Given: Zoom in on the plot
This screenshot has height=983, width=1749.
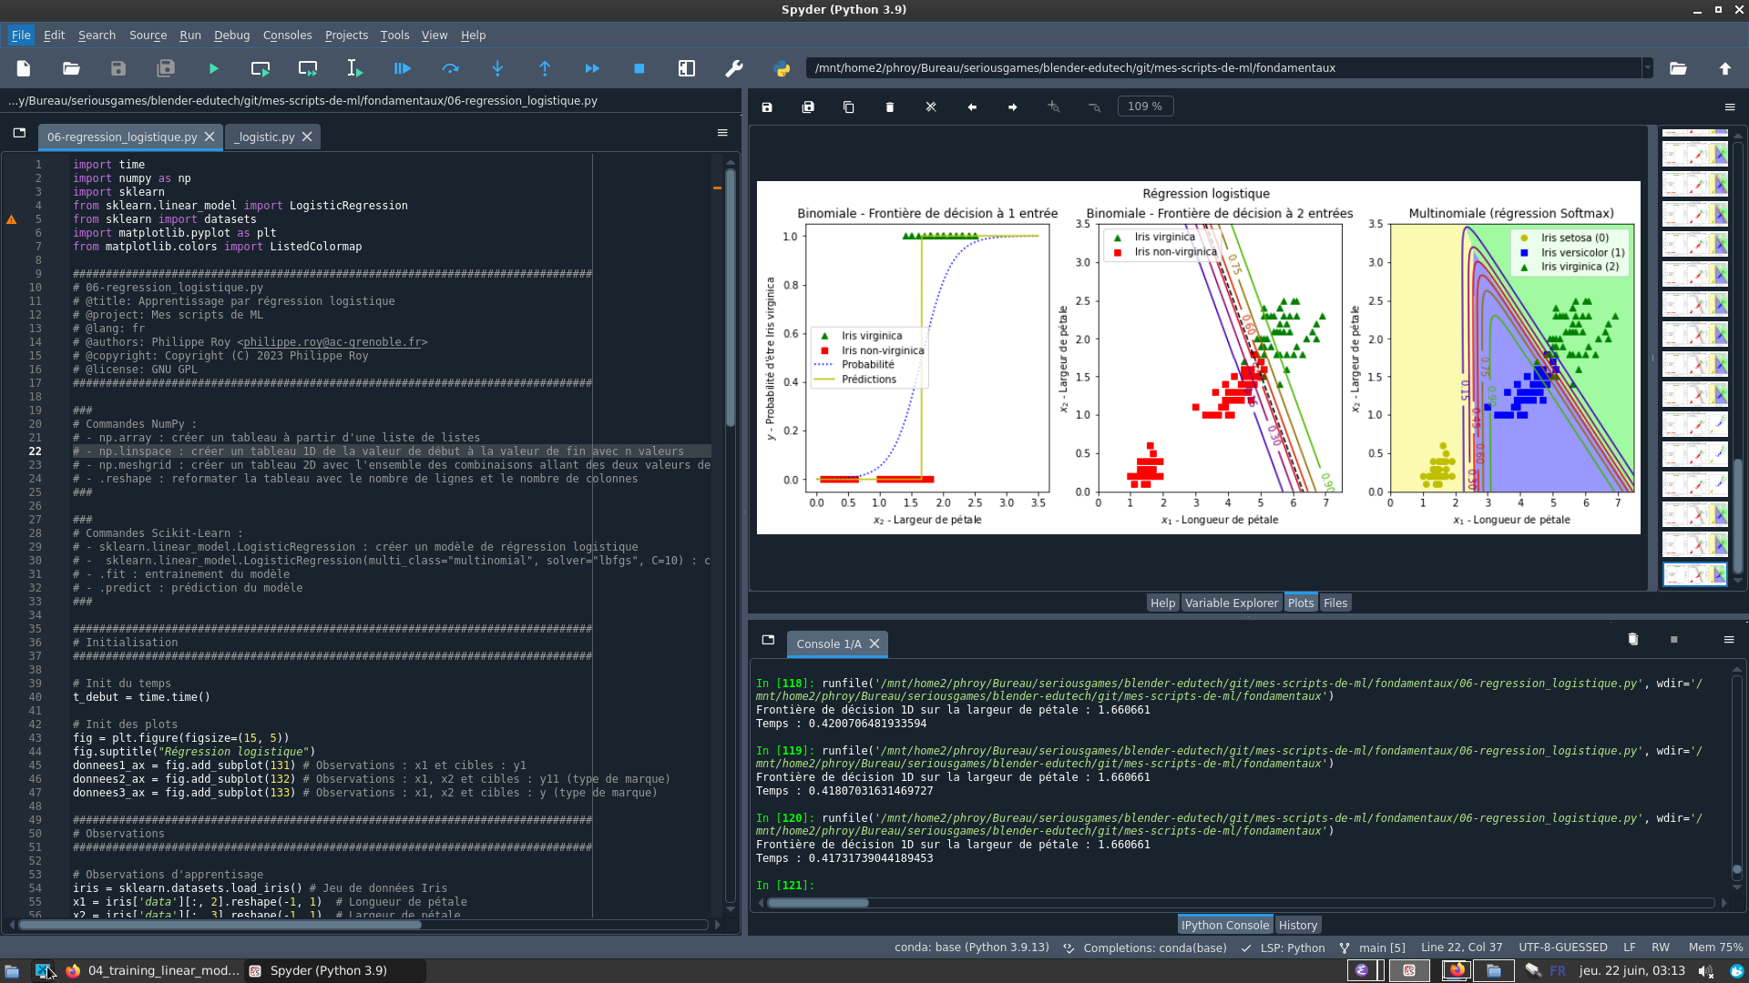Looking at the screenshot, I should 1054,107.
